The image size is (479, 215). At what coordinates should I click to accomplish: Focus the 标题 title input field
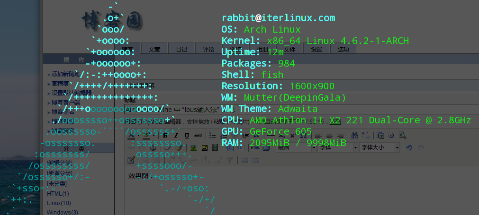pos(301,109)
